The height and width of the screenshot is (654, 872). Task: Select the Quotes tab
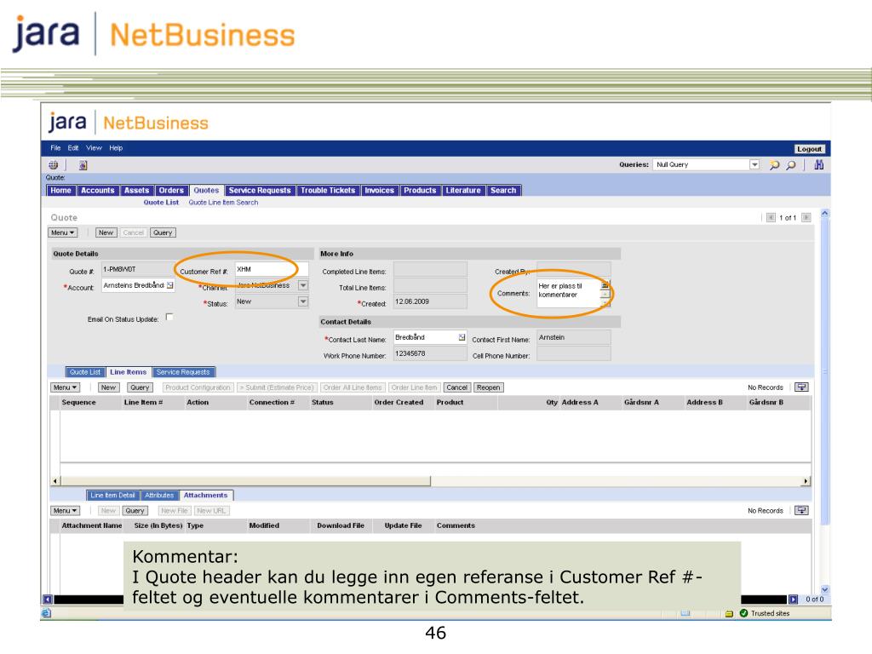[x=206, y=190]
